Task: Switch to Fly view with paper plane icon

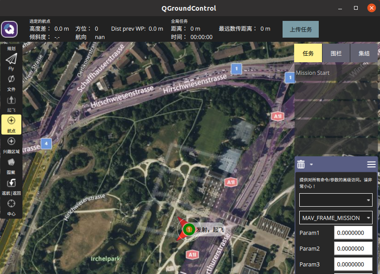Action: point(11,59)
